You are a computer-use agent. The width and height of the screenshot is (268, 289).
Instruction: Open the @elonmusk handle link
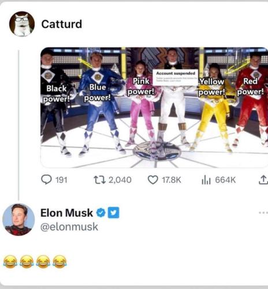click(69, 227)
